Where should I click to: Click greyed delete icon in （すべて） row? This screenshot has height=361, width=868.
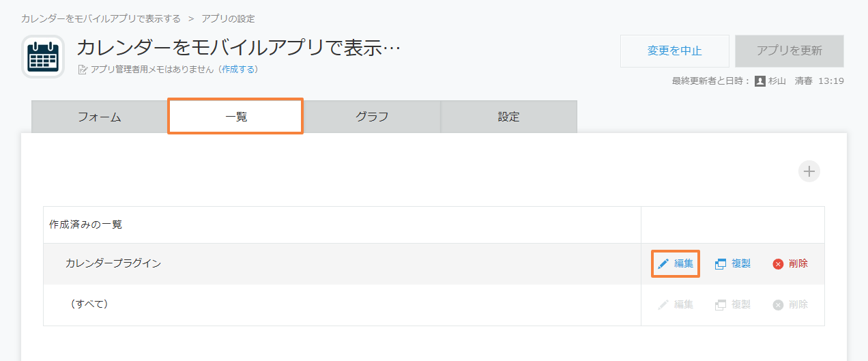[x=778, y=305]
